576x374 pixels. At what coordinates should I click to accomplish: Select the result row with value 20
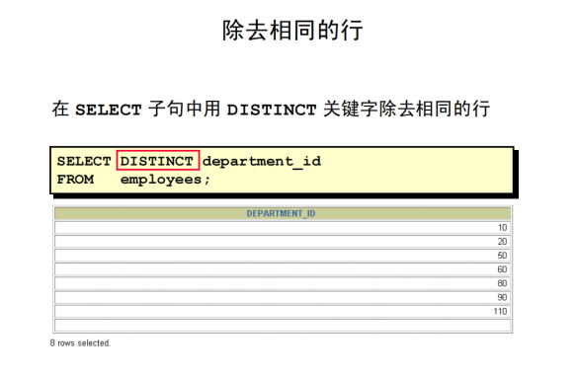click(x=283, y=242)
